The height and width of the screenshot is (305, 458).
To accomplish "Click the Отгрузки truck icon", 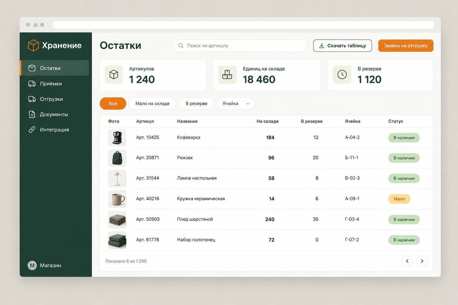I will point(32,99).
